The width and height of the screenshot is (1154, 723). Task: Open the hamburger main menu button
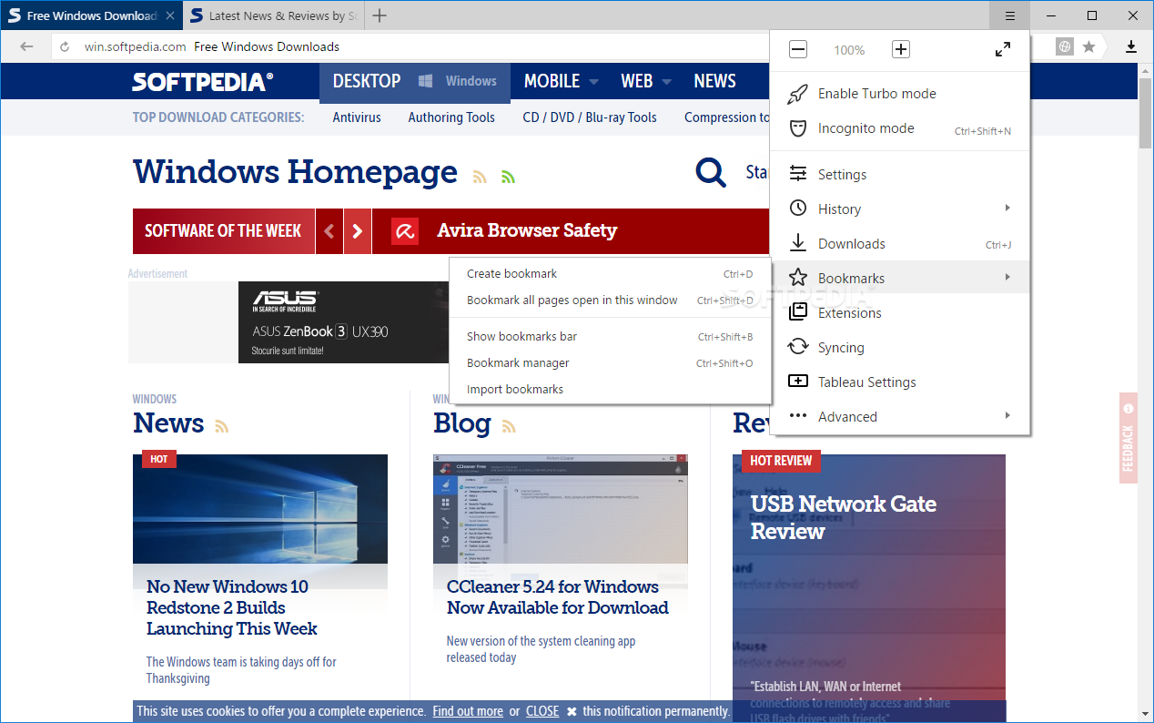(x=1009, y=15)
